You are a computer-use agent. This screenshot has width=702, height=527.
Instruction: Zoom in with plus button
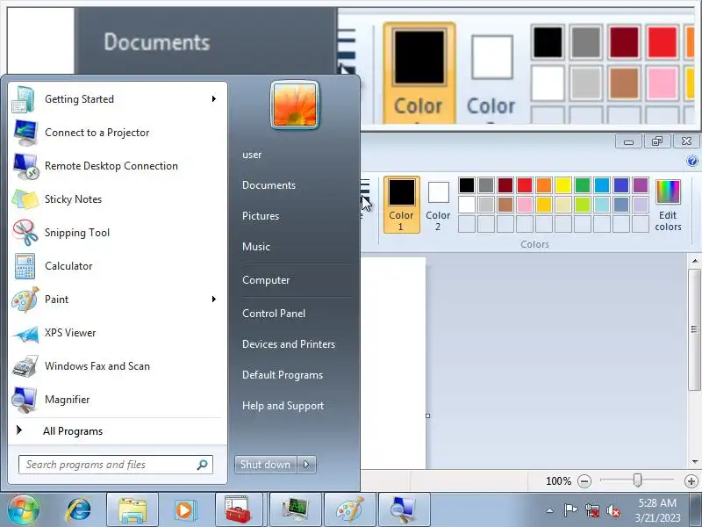pos(691,481)
